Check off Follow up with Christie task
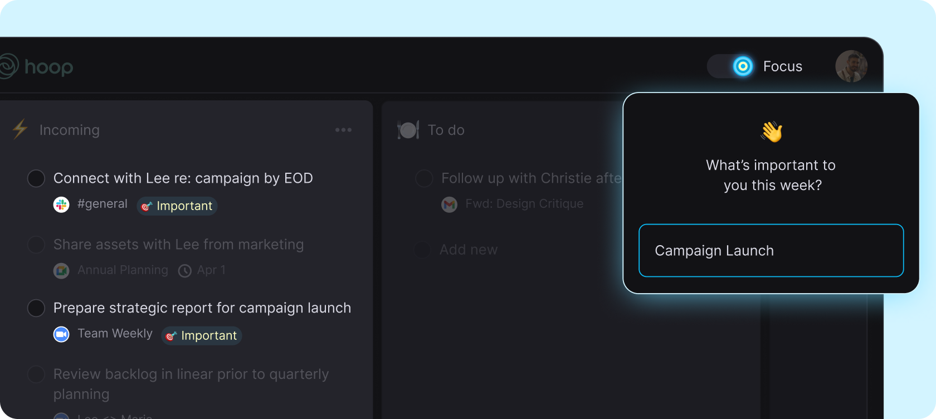This screenshot has height=419, width=936. [x=424, y=178]
